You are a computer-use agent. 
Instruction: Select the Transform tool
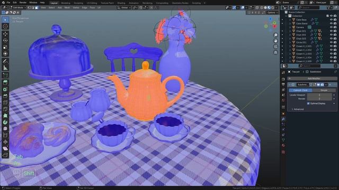pos(5,54)
